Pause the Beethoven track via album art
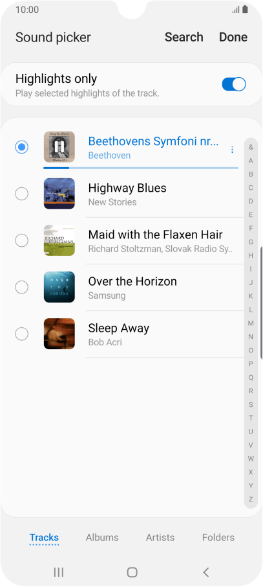This screenshot has width=263, height=587. [59, 146]
